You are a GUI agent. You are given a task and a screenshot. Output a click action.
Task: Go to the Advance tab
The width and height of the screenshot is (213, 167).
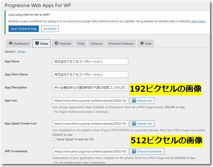97,43
